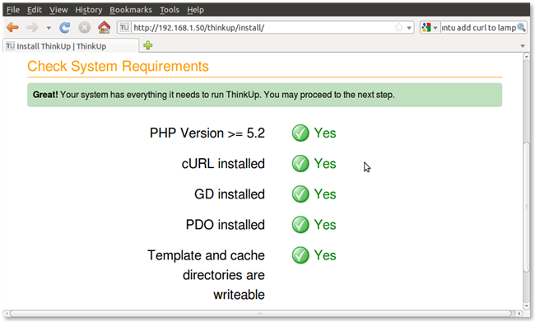The height and width of the screenshot is (322, 535).
Task: Open the Tools menu
Action: 170,10
